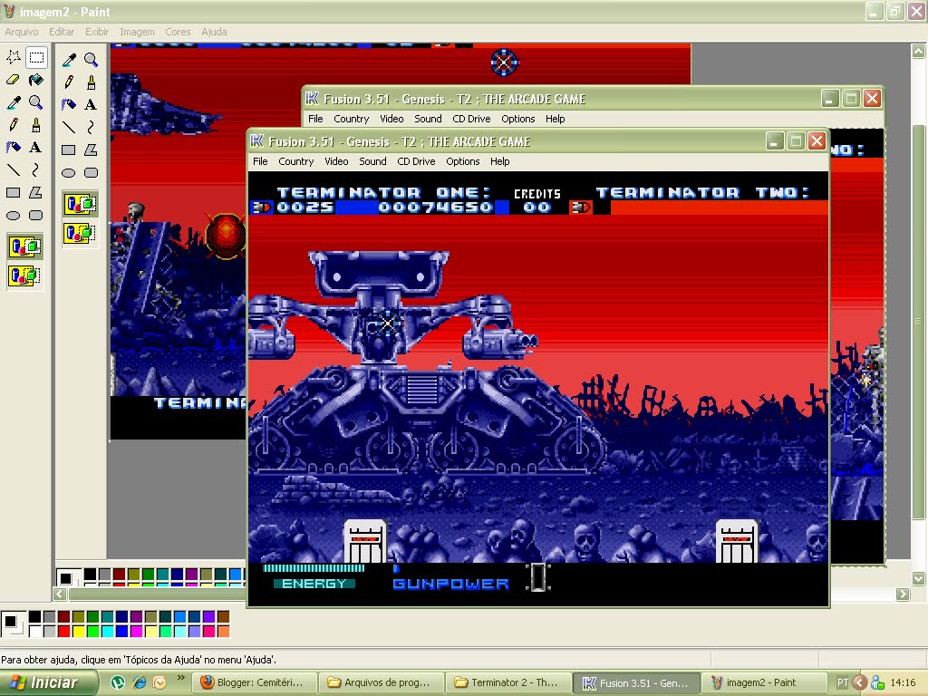Open Help menu in front Fusion window
The width and height of the screenshot is (928, 696).
click(x=499, y=161)
